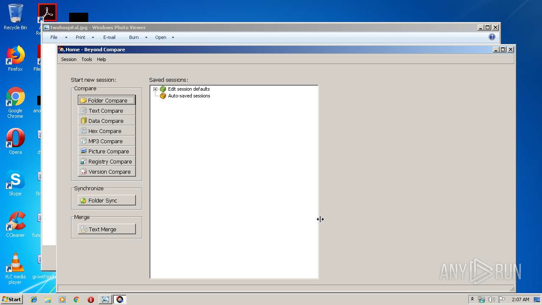Click the Show Desktop tray icon

537,299
